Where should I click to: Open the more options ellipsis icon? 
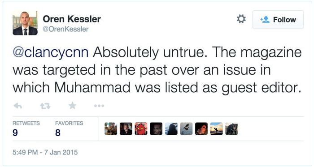(99, 106)
